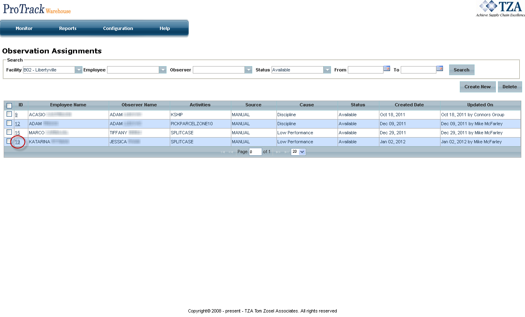The width and height of the screenshot is (525, 317).
Task: Expand the Status dropdown
Action: 327,70
